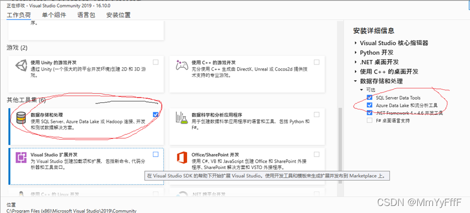
Task: Check F# 桌面语言支持 option
Action: (369, 121)
